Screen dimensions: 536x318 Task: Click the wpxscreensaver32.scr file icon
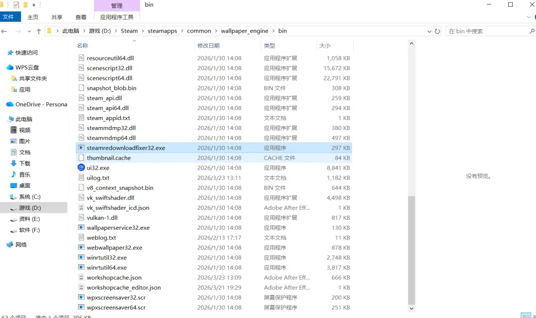[x=81, y=298]
